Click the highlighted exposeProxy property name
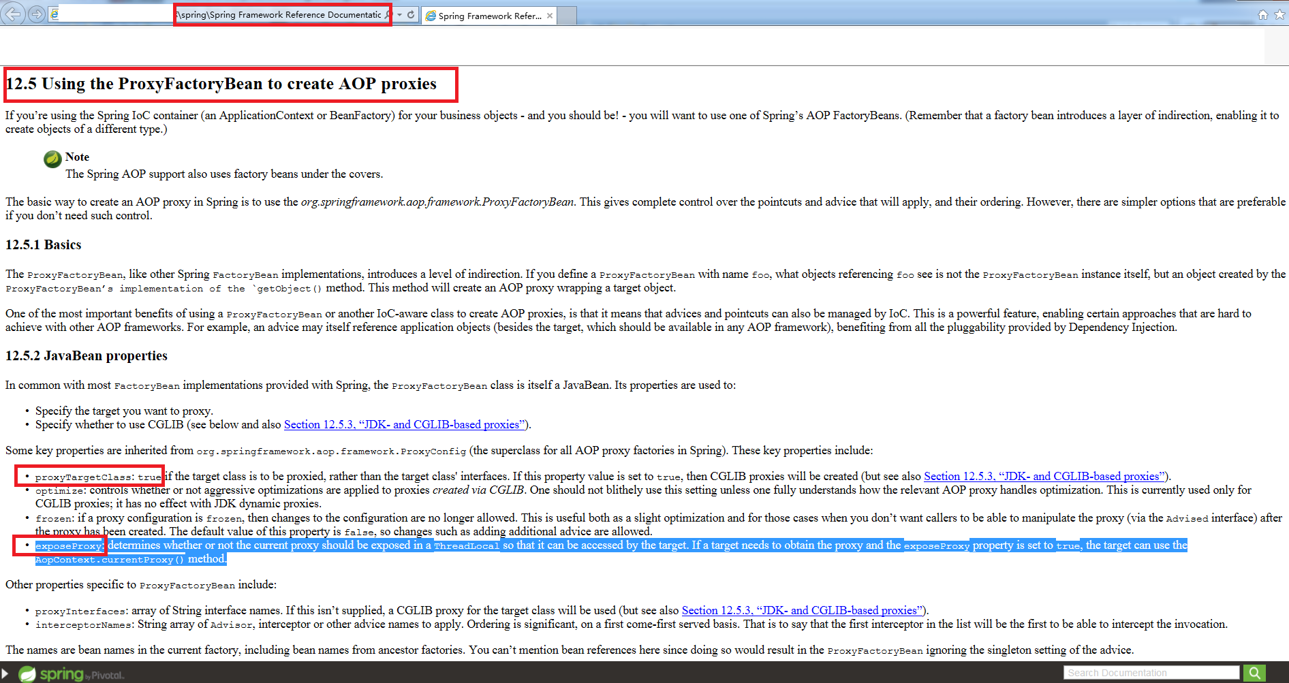The height and width of the screenshot is (683, 1289). pos(69,546)
